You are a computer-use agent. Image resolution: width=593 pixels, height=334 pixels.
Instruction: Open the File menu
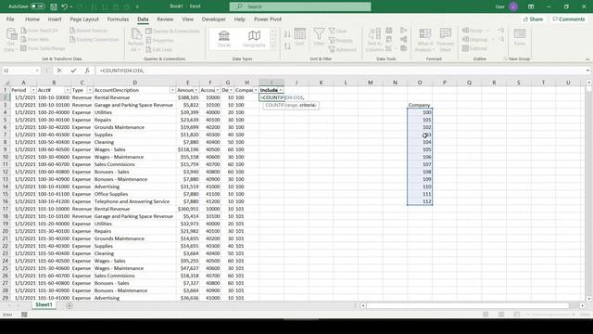click(x=10, y=19)
